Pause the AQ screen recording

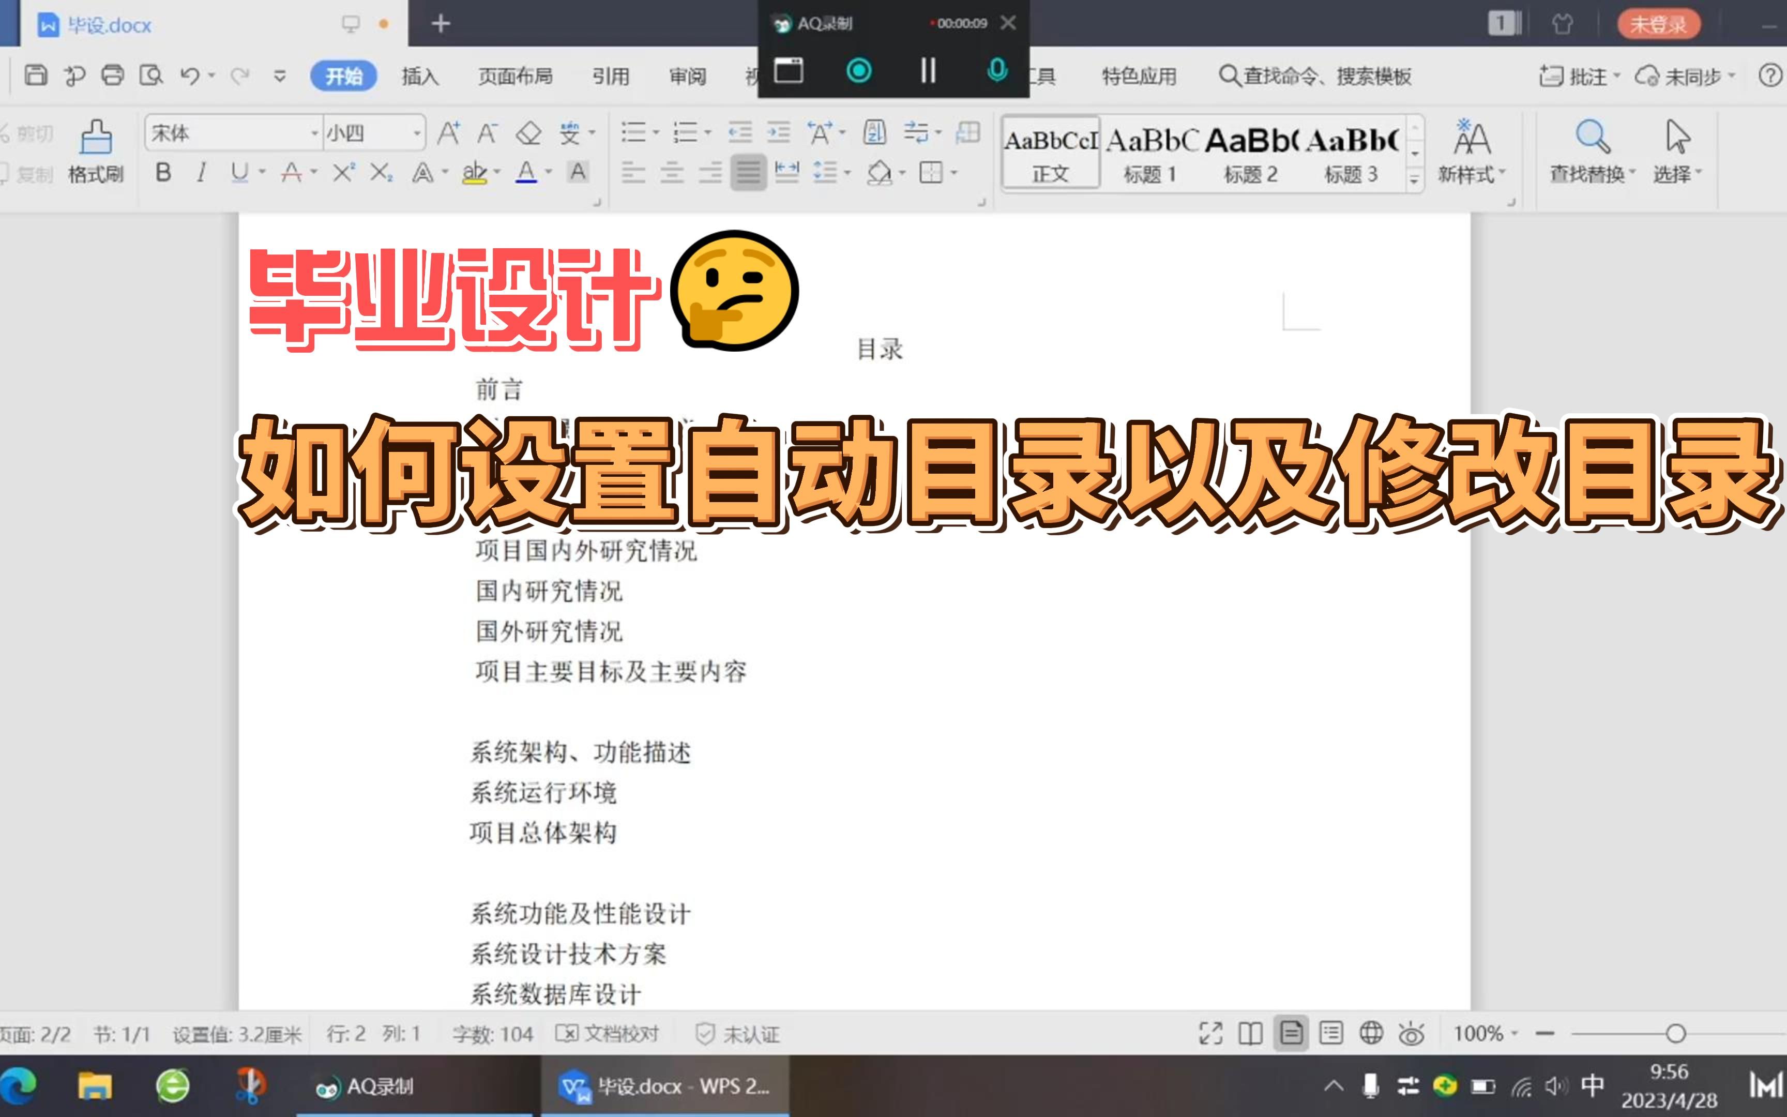point(928,71)
